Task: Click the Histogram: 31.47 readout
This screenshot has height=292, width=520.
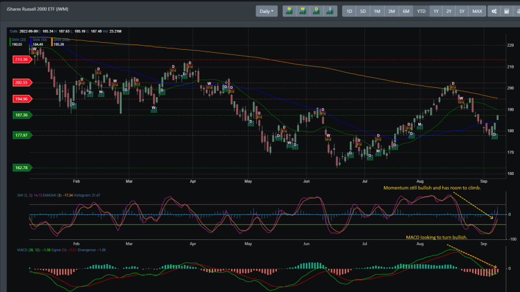Action: click(87, 195)
